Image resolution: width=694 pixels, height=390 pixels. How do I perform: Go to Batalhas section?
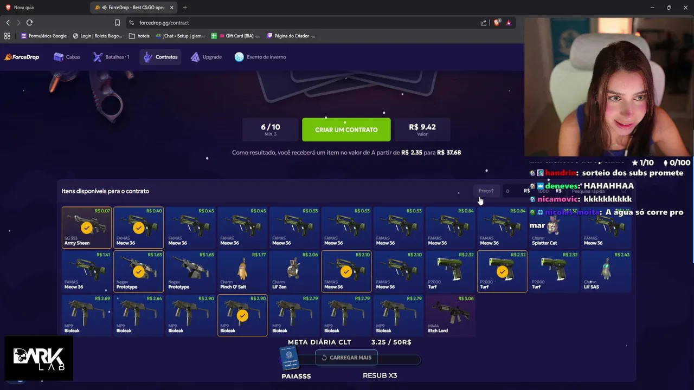(x=111, y=57)
